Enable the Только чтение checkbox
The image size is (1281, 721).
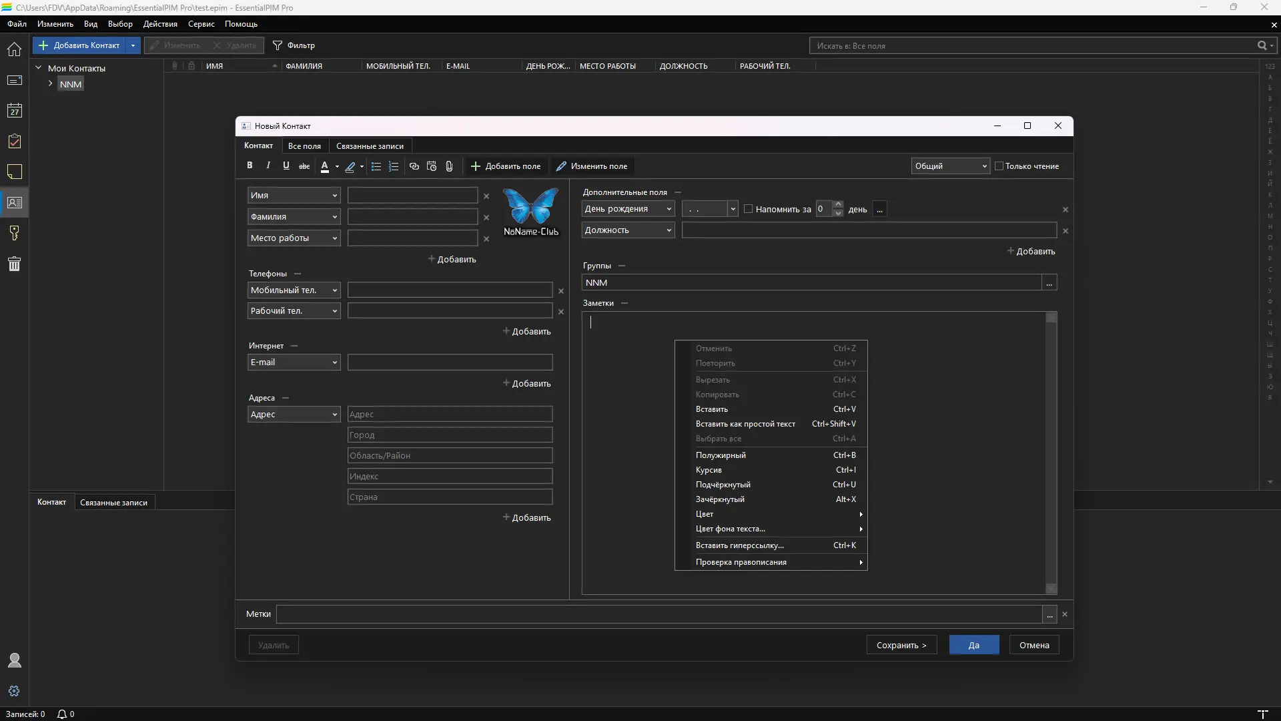pyautogui.click(x=999, y=166)
